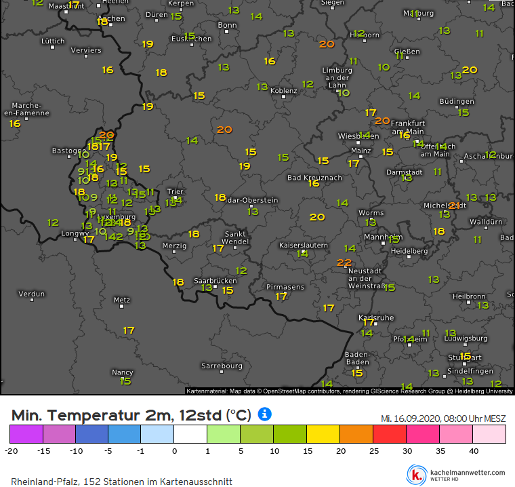Pick the hot pink 30 to 35 swatch
Screen dimensions: 515x487
point(423,434)
